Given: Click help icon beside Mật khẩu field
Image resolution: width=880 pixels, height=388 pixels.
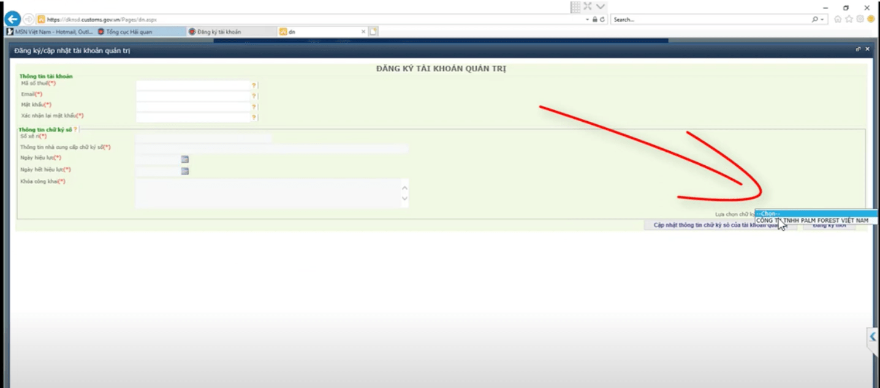Looking at the screenshot, I should [x=253, y=106].
